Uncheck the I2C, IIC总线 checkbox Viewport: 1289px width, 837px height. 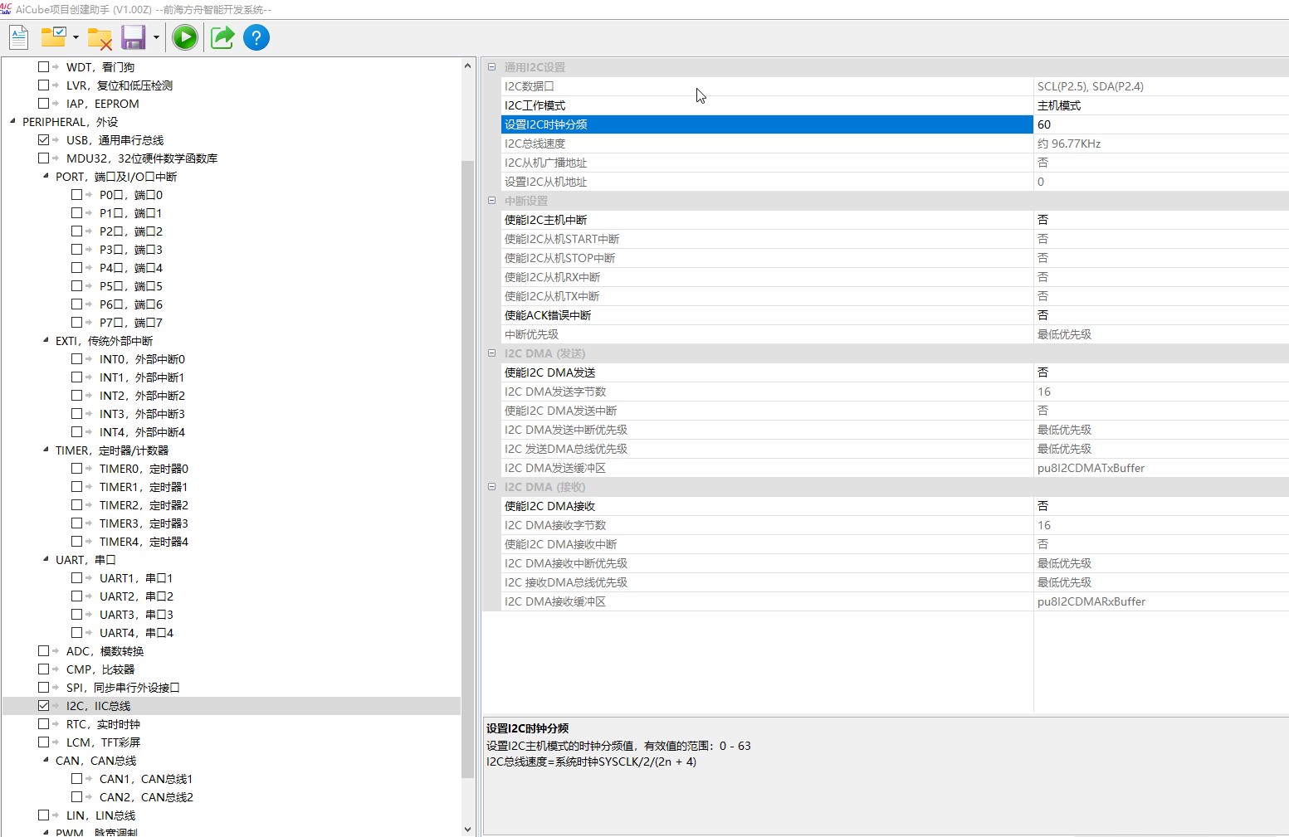pyautogui.click(x=44, y=706)
